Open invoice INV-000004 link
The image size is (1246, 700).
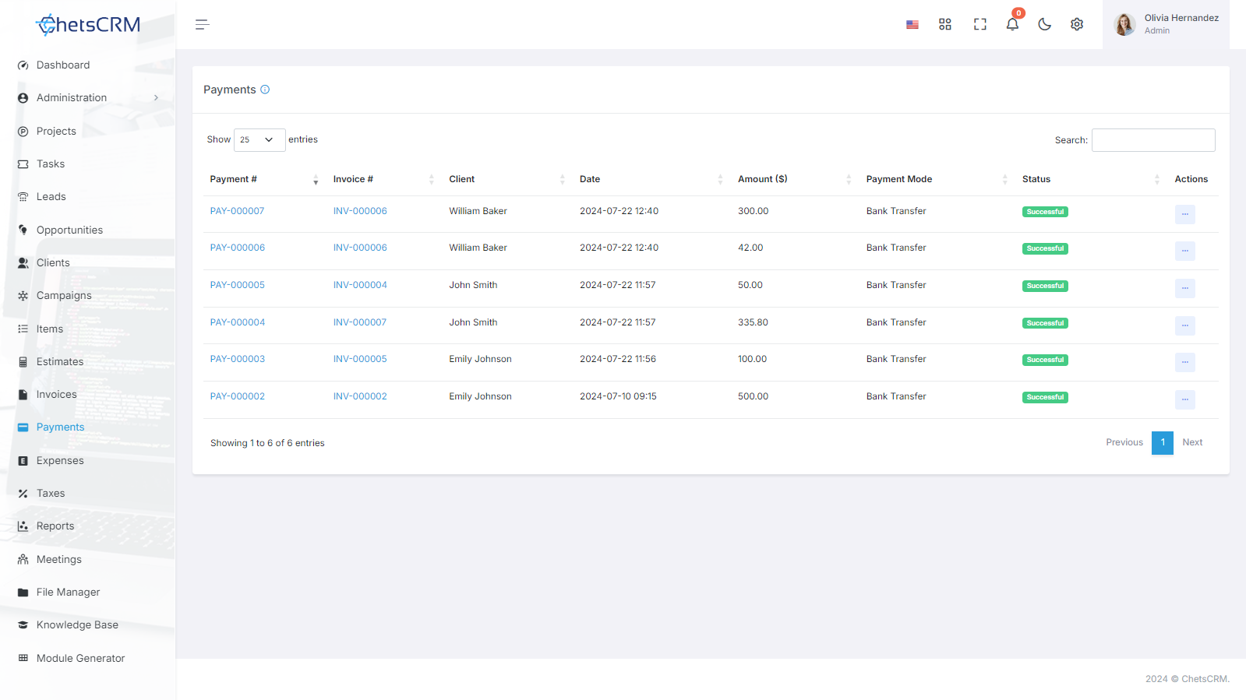[x=360, y=285]
